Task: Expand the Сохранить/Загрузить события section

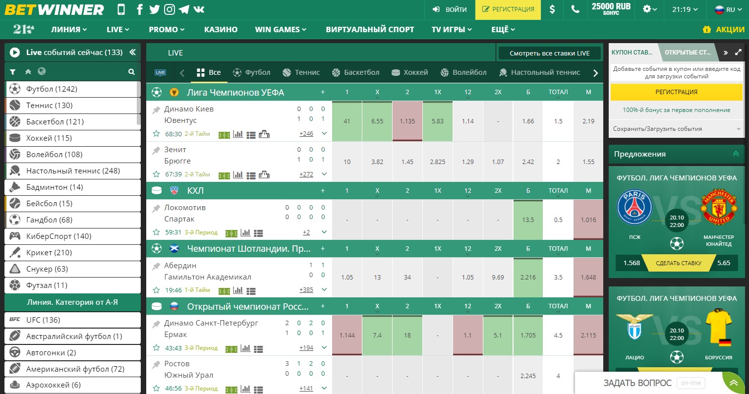Action: point(677,129)
